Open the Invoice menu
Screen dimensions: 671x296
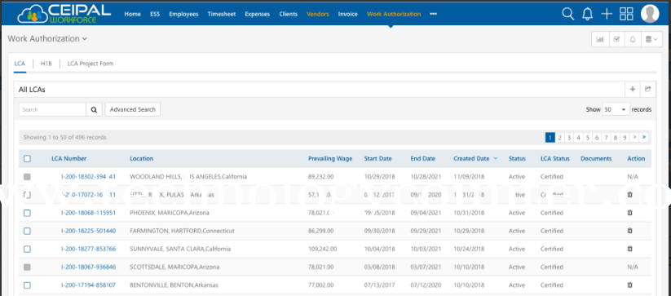pyautogui.click(x=347, y=14)
